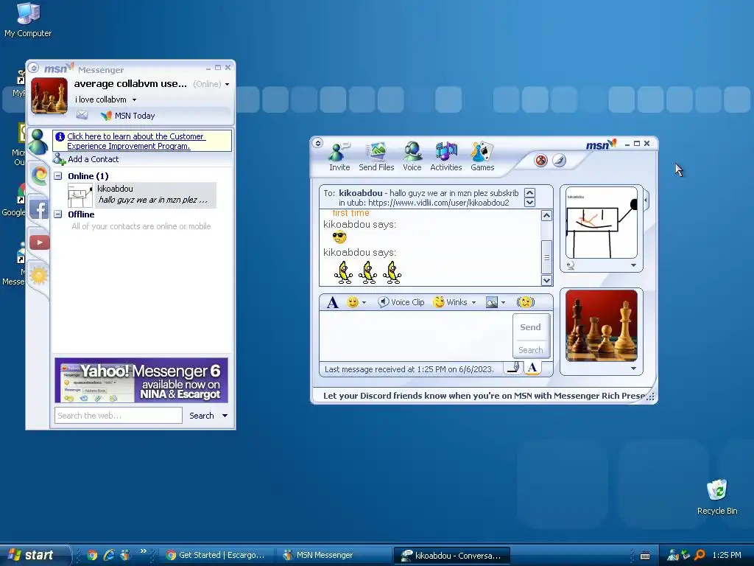The image size is (754, 566).
Task: Click the Yahoo! Messenger 6 banner
Action: tap(141, 380)
